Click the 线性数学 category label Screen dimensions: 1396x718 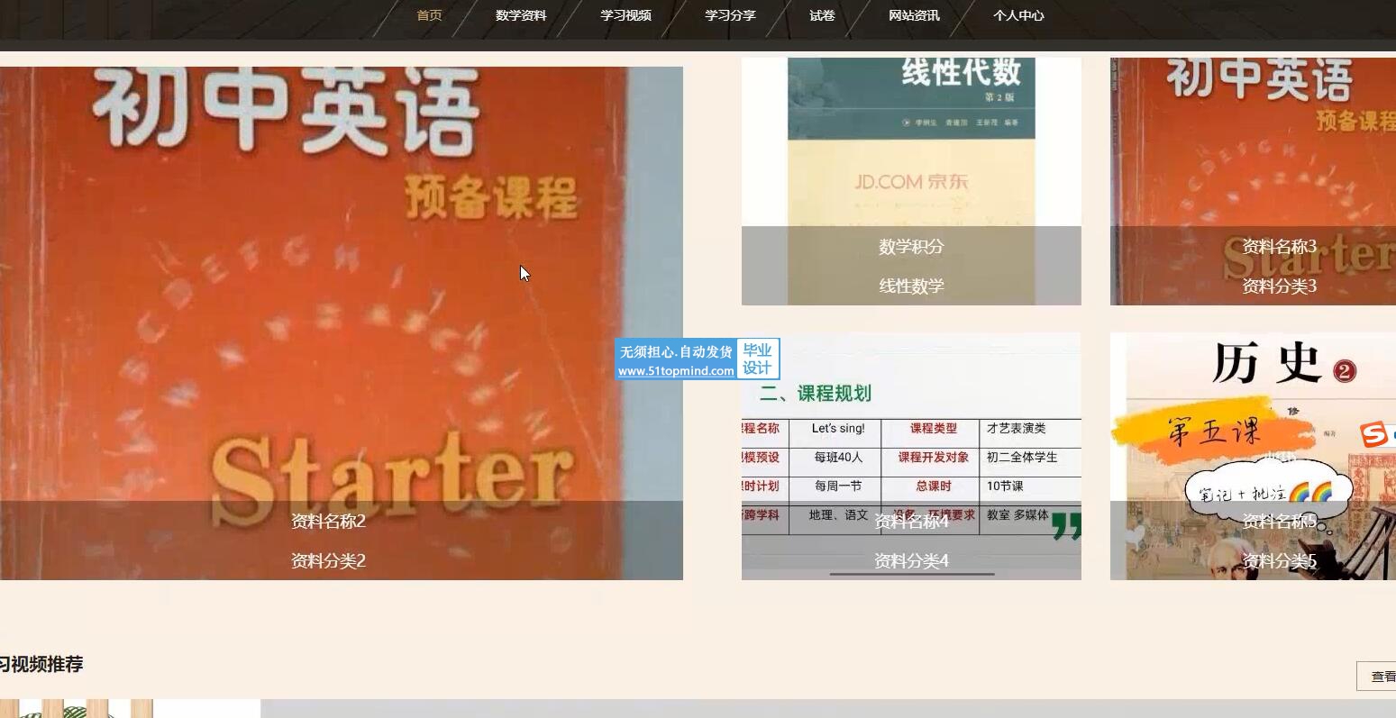[x=911, y=286]
